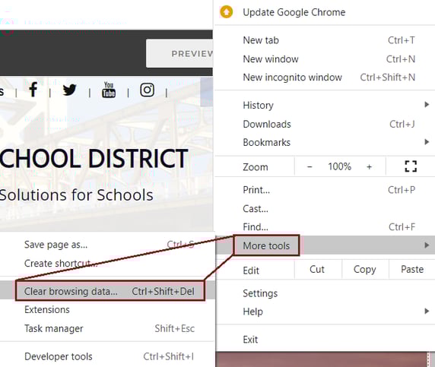435x367 pixels.
Task: Open Extensions from the submenu
Action: pyautogui.click(x=107, y=309)
